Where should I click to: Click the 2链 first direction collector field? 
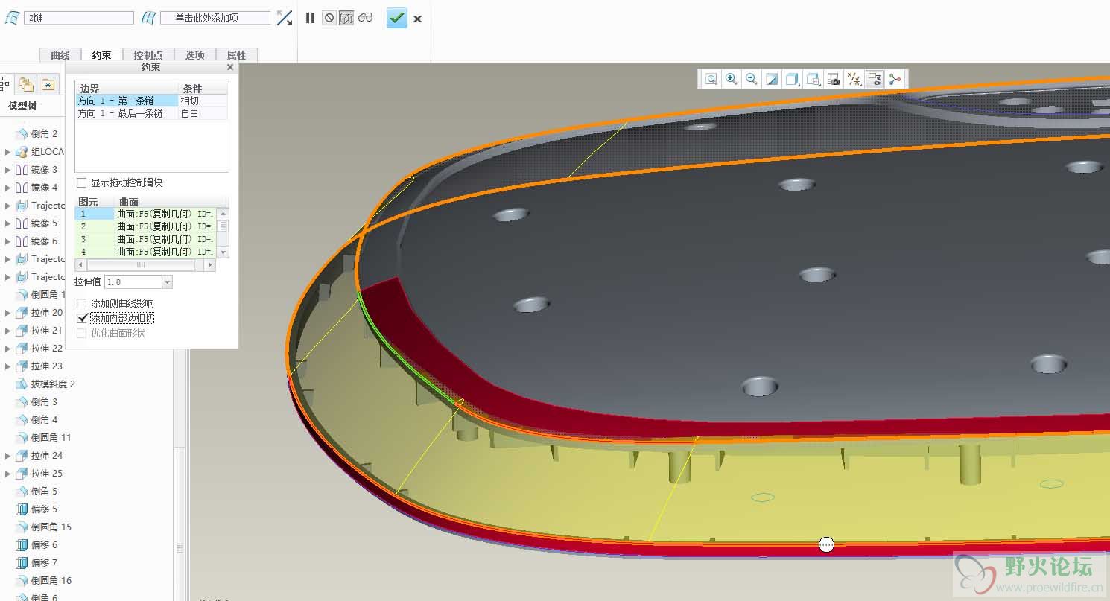[x=79, y=18]
